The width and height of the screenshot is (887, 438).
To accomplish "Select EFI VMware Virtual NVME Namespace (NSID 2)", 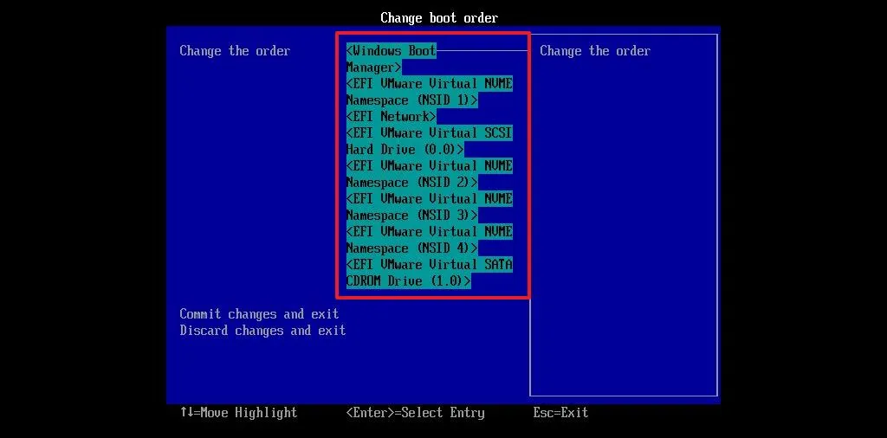I will [430, 174].
